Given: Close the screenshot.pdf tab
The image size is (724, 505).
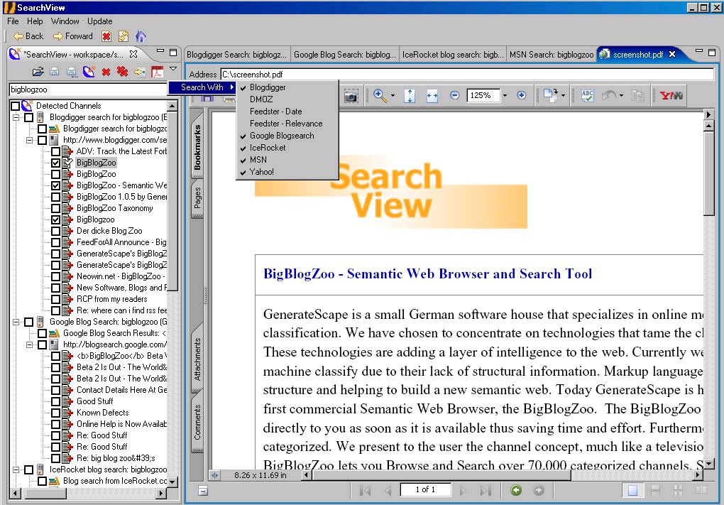Looking at the screenshot, I should tap(672, 54).
